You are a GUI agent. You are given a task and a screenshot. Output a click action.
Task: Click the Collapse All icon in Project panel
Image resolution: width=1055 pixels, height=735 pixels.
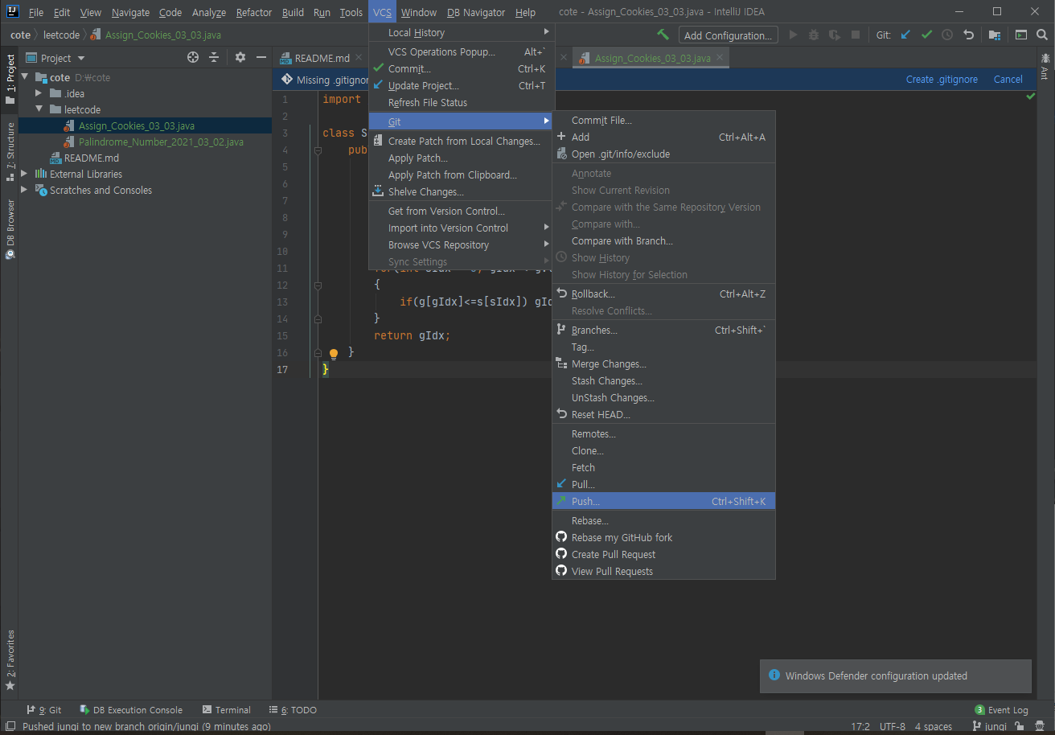tap(214, 57)
